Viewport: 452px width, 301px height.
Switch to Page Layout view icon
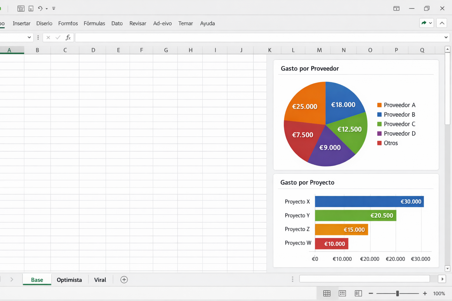point(342,293)
